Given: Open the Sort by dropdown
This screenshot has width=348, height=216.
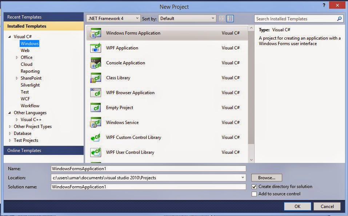Looking at the screenshot, I should tap(213, 18).
